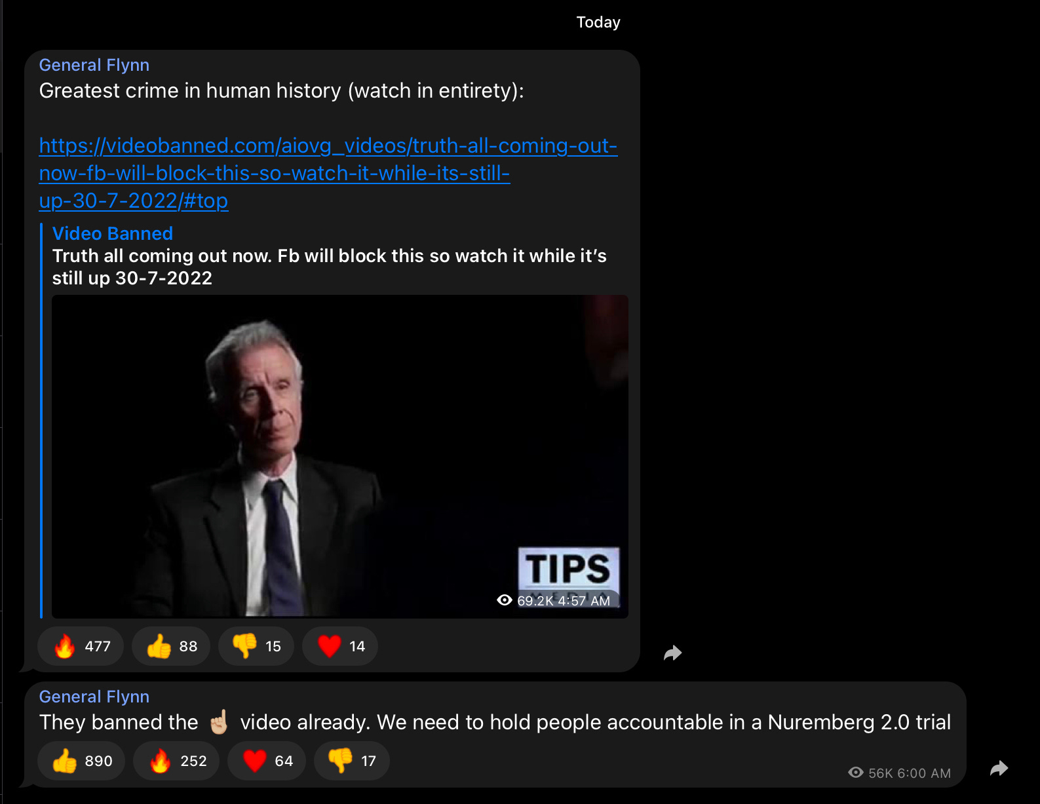This screenshot has width=1040, height=804.
Task: Add thumbs up reaction showing 890
Action: coord(81,761)
